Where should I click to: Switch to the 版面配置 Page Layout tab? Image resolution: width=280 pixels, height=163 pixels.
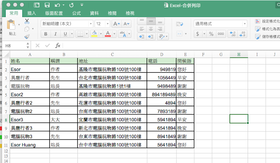point(54,13)
